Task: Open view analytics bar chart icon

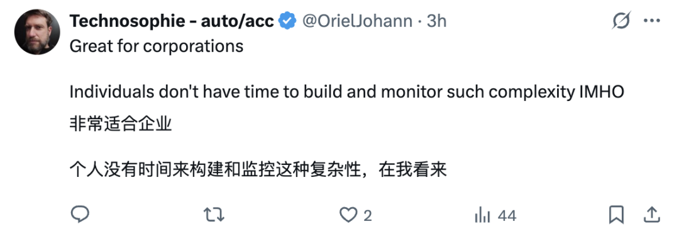Action: coord(482,215)
